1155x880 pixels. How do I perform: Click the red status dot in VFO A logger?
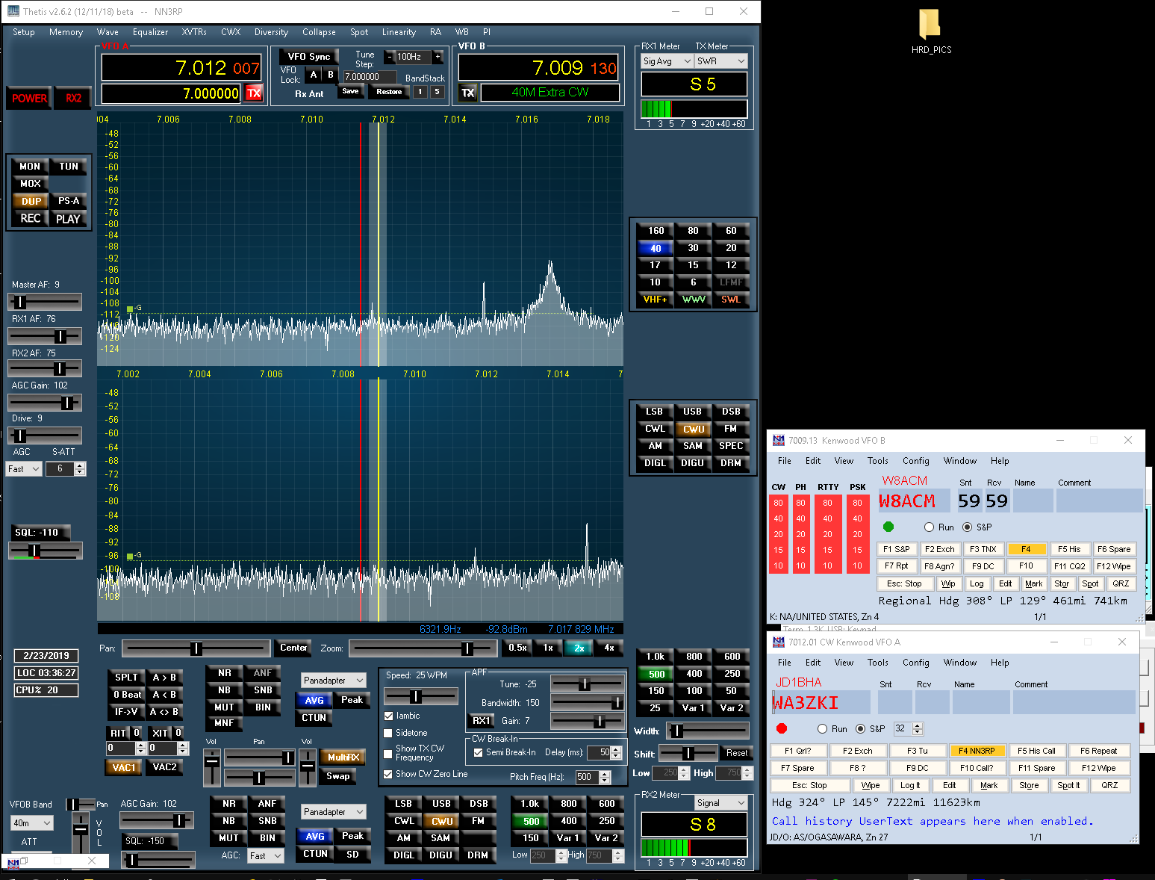point(782,728)
